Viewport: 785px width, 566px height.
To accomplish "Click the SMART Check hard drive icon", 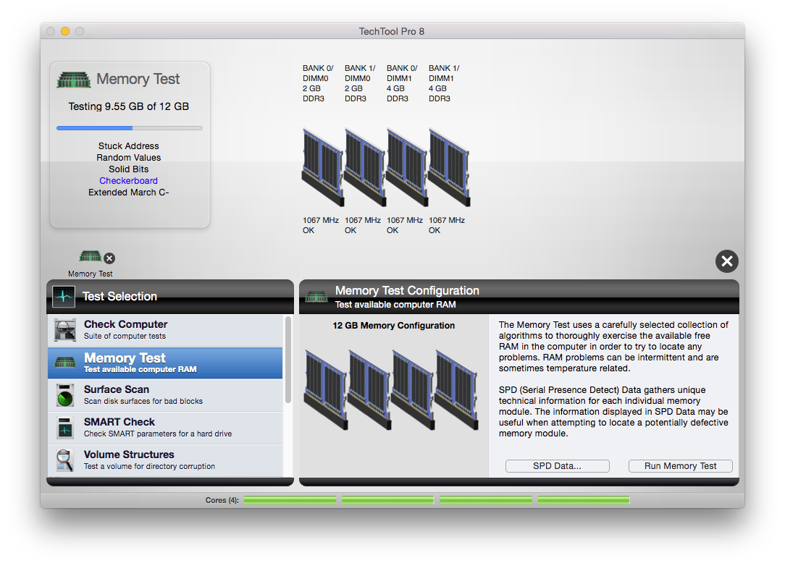I will [64, 427].
